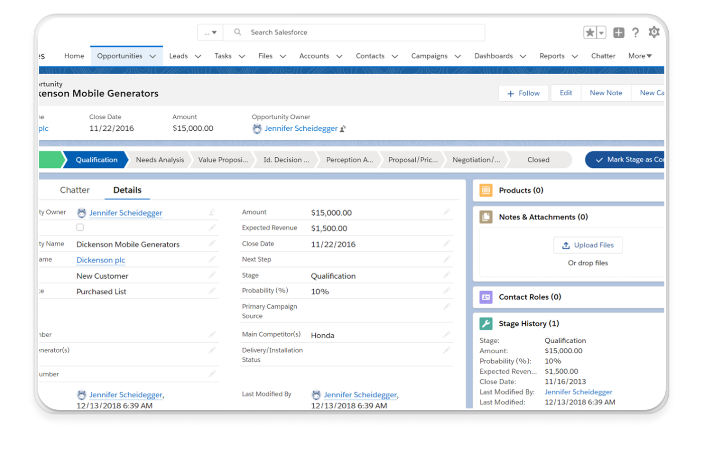Open the Setup gear icon
Image resolution: width=703 pixels, height=453 pixels.
[x=654, y=33]
